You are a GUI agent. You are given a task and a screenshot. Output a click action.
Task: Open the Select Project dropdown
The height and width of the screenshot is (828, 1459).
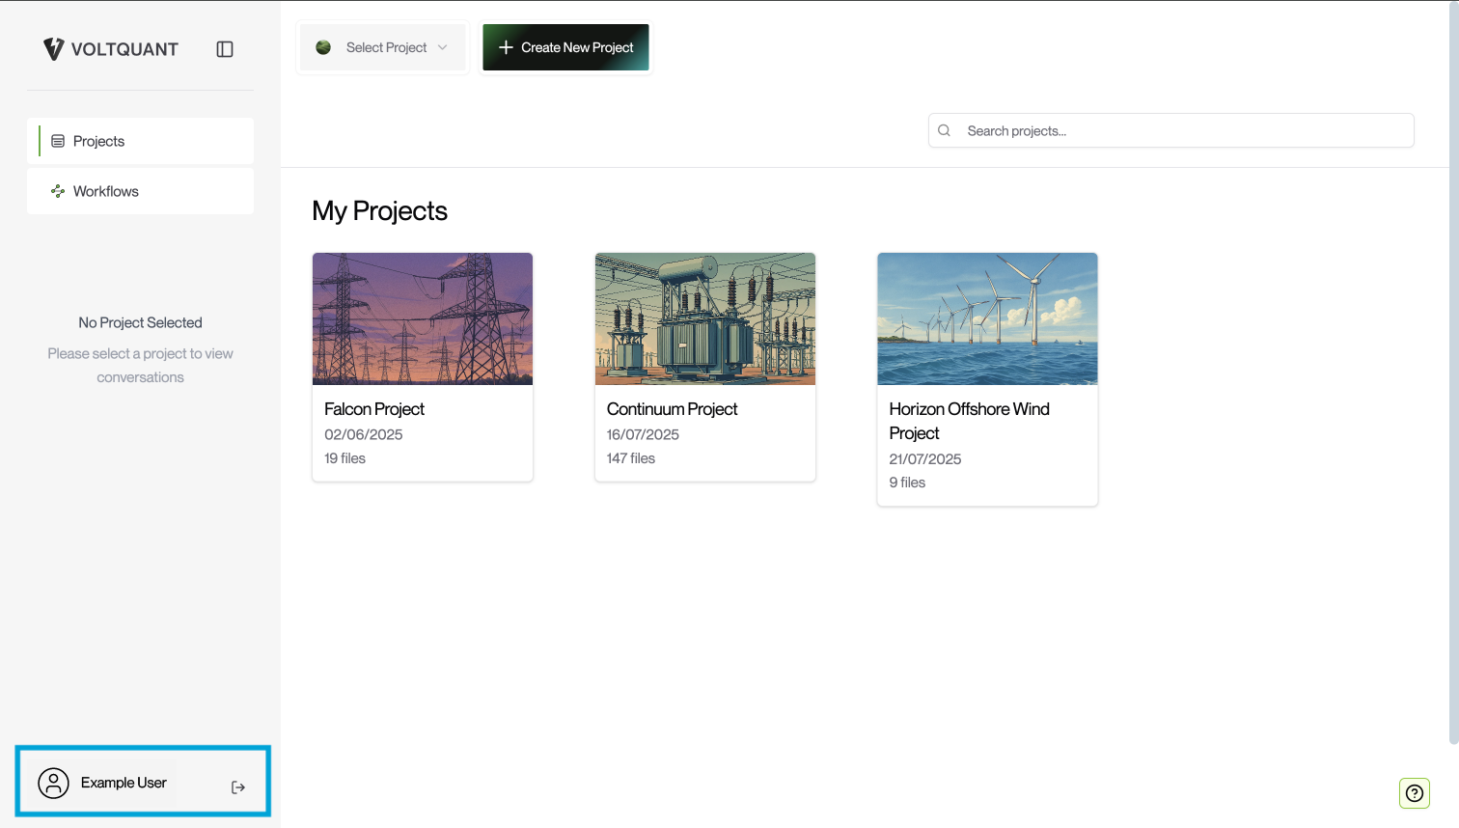pyautogui.click(x=383, y=47)
